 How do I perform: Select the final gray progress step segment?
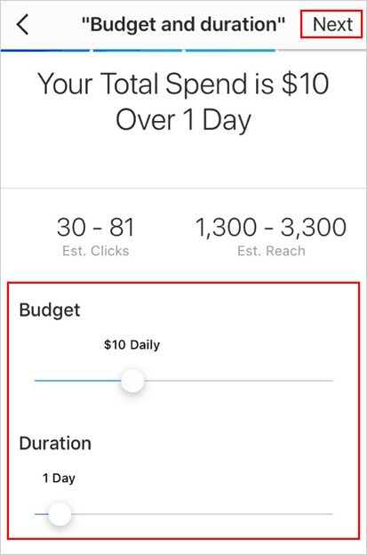322,51
